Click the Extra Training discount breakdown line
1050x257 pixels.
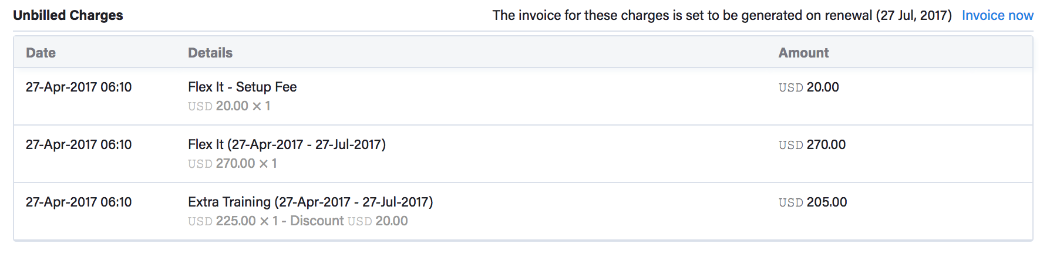click(x=298, y=221)
